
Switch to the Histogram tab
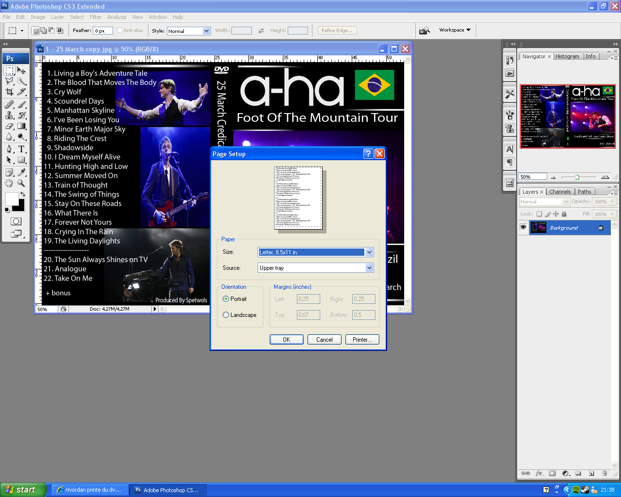(567, 56)
